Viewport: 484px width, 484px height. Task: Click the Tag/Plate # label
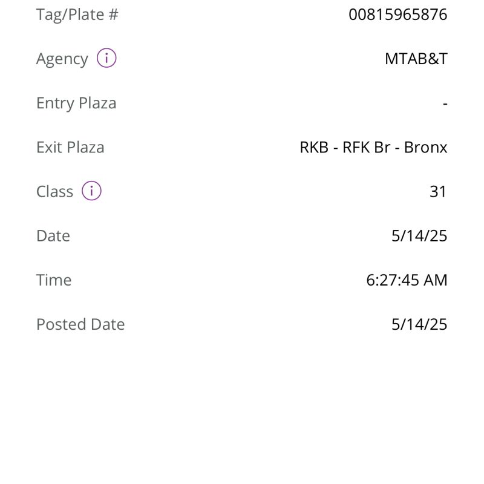coord(77,15)
